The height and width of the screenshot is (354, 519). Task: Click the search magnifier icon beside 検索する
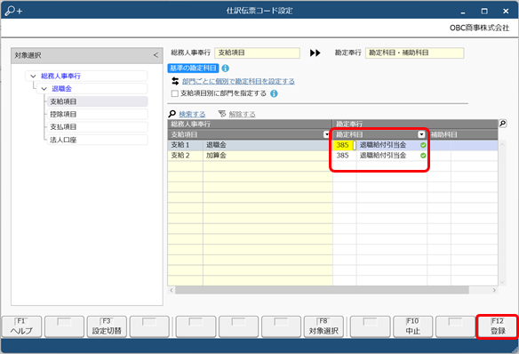coord(172,114)
